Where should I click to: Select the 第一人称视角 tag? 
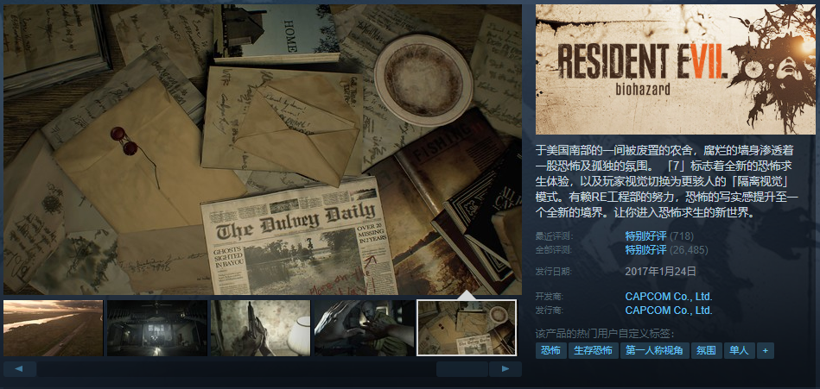[655, 350]
